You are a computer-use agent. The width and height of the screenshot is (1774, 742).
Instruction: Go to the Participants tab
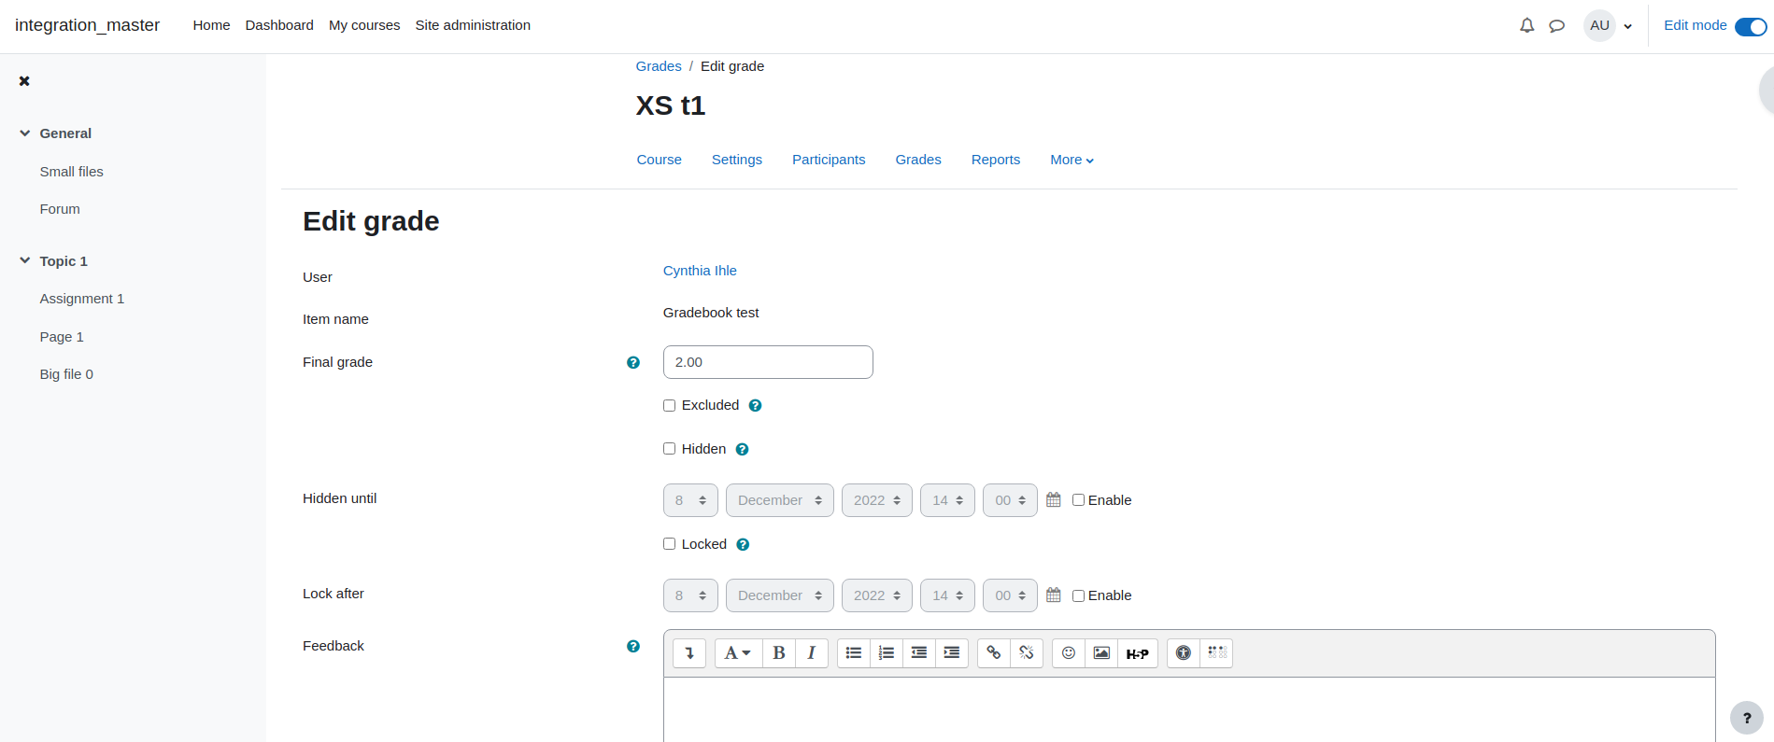tap(829, 160)
